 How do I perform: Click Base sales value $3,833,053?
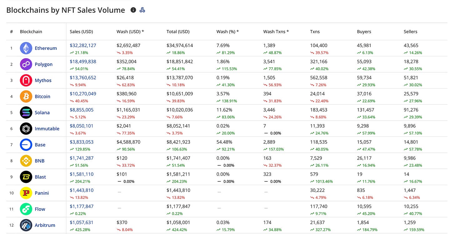[82, 142]
